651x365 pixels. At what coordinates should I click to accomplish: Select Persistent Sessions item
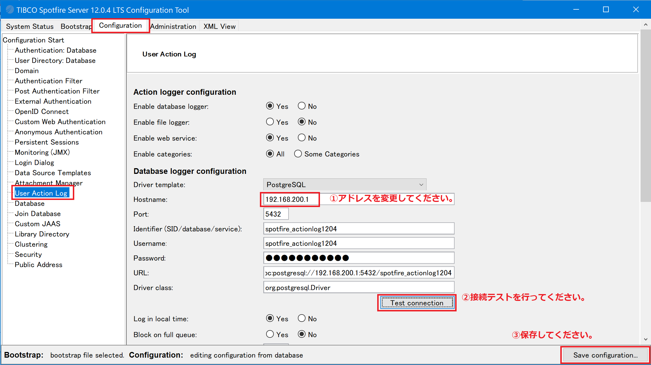47,142
